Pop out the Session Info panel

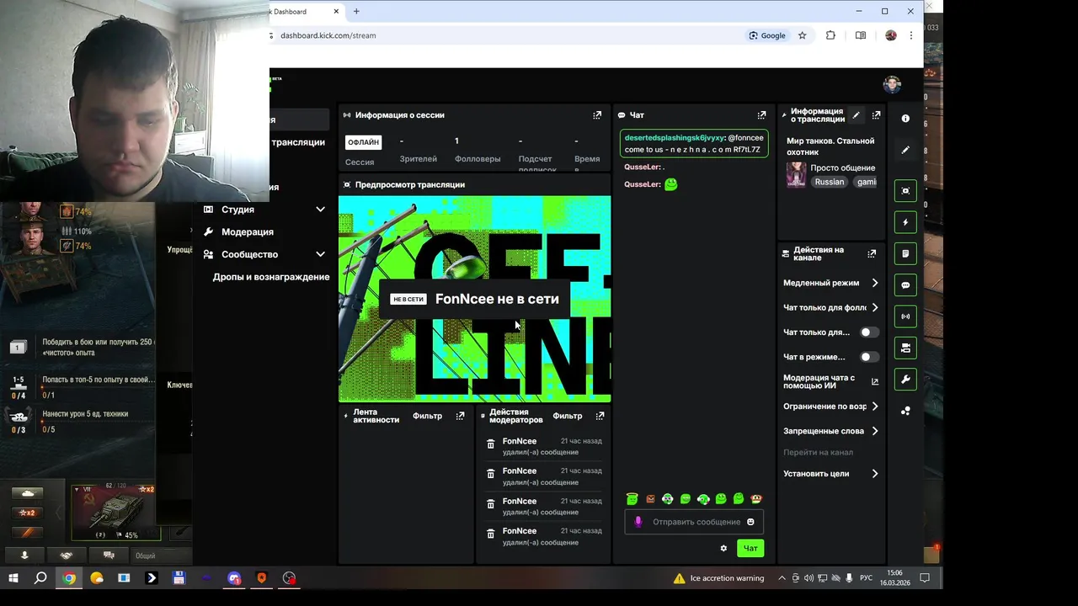pyautogui.click(x=597, y=115)
